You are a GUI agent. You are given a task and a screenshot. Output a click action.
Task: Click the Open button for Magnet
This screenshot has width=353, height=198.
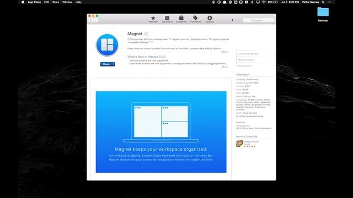[106, 64]
